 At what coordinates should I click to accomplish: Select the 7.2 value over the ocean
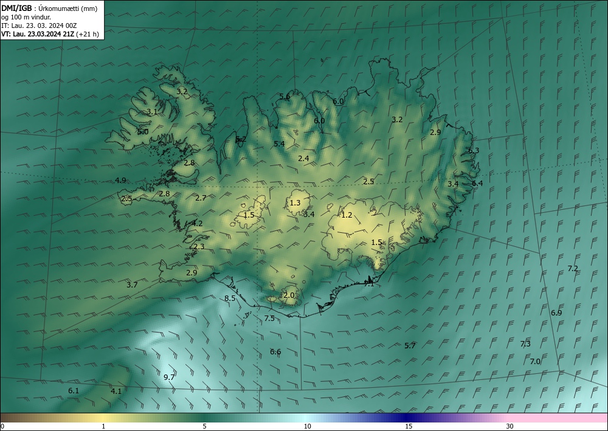tap(573, 268)
